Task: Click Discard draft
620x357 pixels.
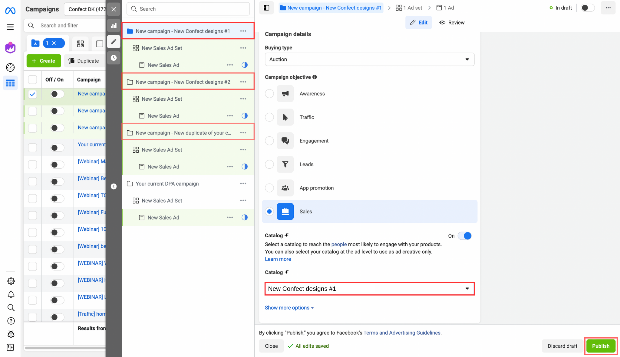Action: click(x=562, y=346)
